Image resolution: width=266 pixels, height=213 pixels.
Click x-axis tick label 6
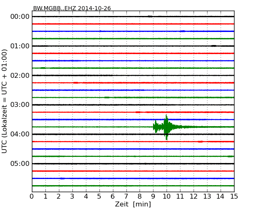(113, 197)
